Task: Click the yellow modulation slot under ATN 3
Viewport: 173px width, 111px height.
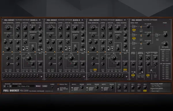Action: point(145,91)
